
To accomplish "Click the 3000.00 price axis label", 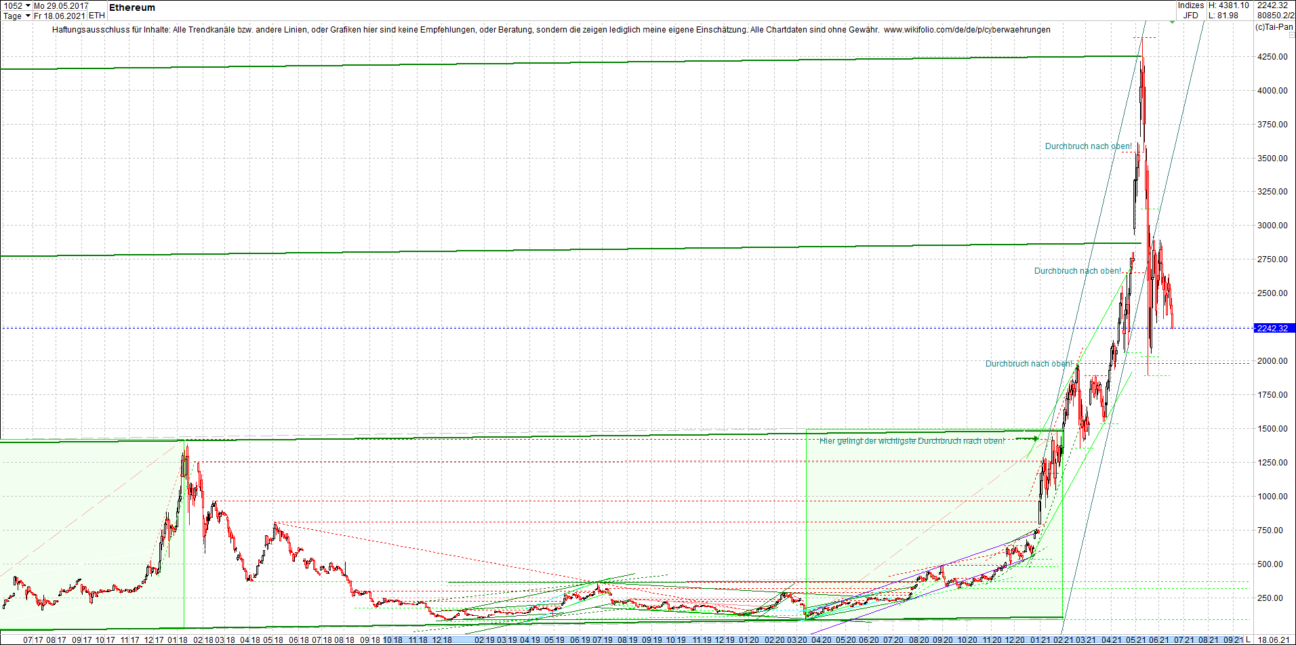I will tap(1272, 226).
